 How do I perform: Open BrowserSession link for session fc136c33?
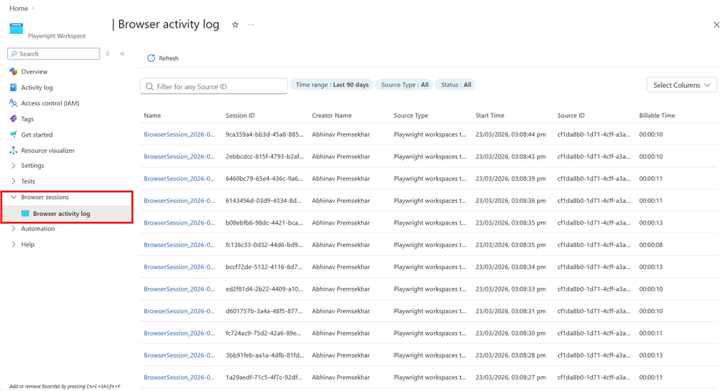[180, 245]
